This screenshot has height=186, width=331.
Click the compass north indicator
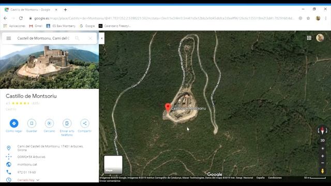click(322, 130)
